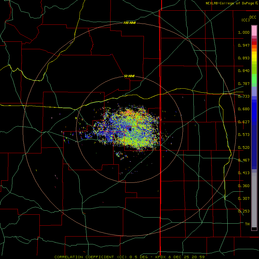Click the [CC] units label
Image resolution: width=259 pixels, height=259 pixels.
tap(245, 20)
